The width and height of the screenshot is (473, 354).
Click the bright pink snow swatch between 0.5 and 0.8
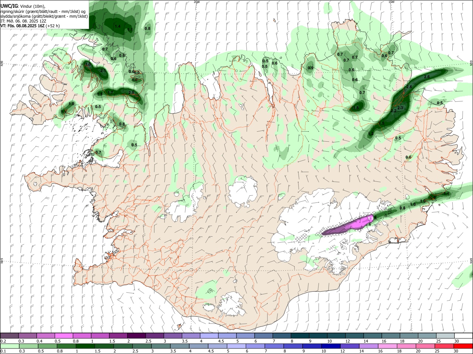(x=64, y=336)
